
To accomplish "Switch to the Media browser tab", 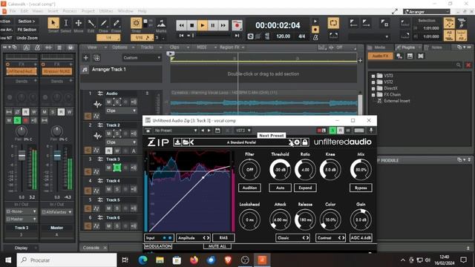I will [379, 47].
